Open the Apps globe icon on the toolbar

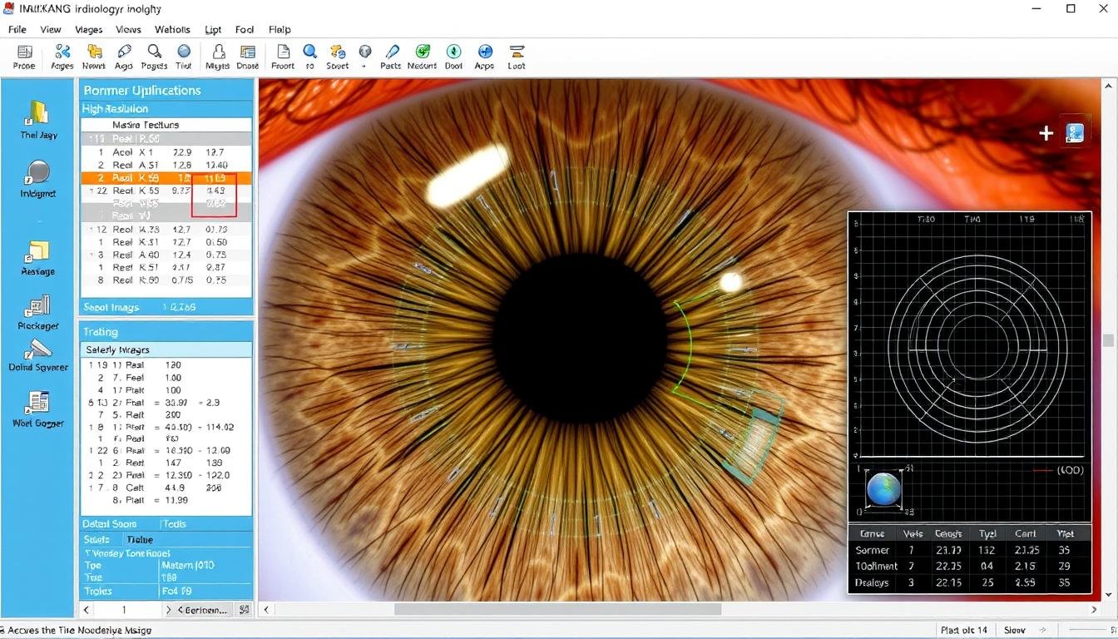(x=483, y=56)
